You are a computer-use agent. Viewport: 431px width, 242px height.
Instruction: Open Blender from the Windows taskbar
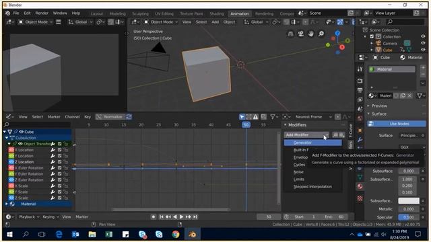193,235
